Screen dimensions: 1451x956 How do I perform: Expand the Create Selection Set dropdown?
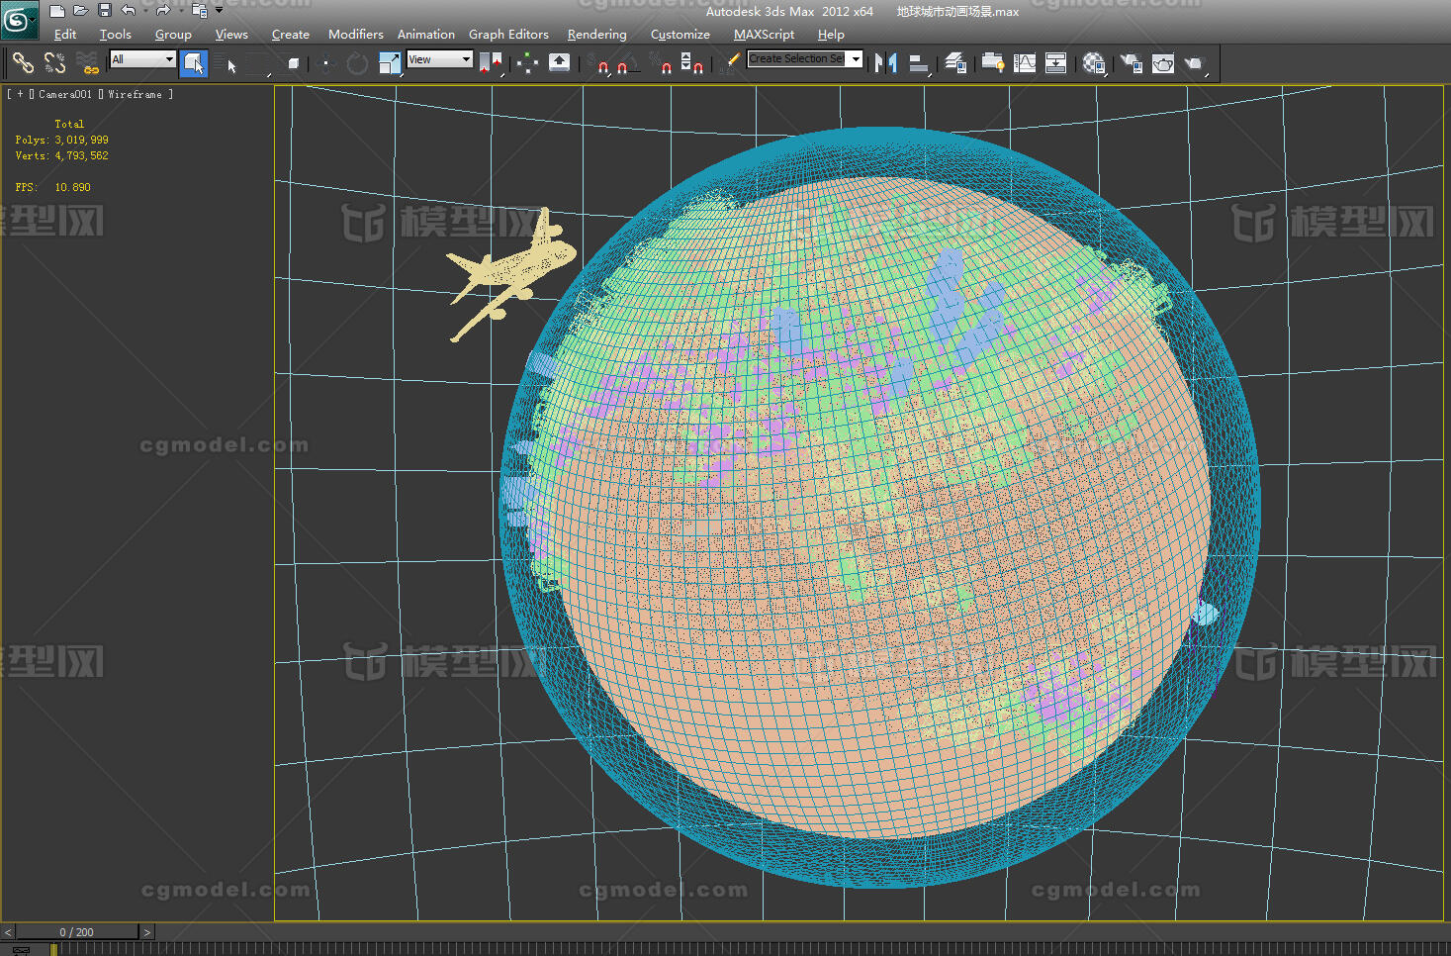[856, 59]
